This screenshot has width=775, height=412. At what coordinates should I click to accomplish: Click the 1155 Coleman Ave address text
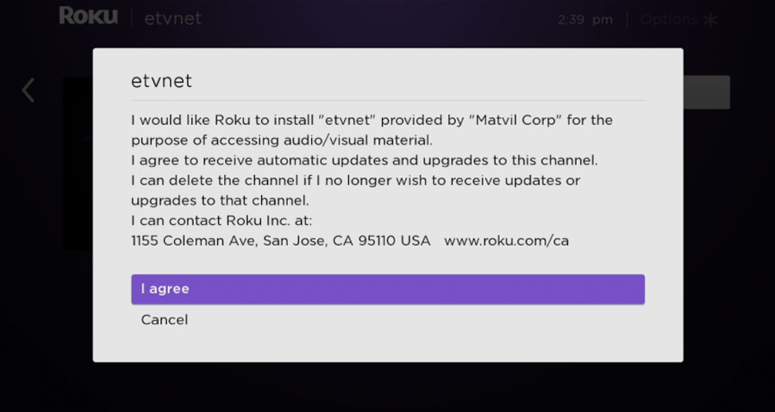click(190, 240)
